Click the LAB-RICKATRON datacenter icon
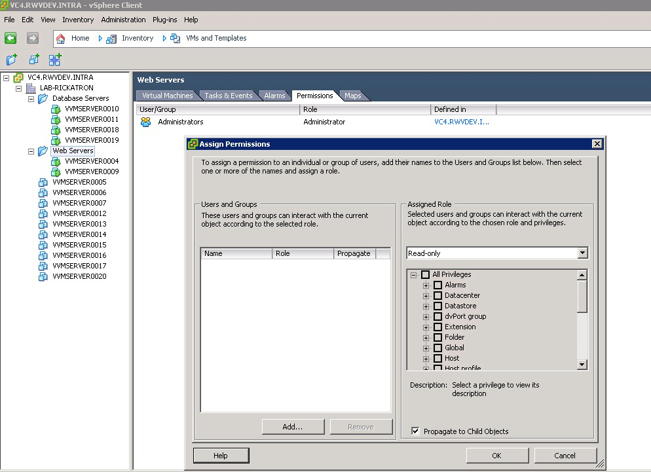Screen dimensions: 651x472 pyautogui.click(x=31, y=88)
